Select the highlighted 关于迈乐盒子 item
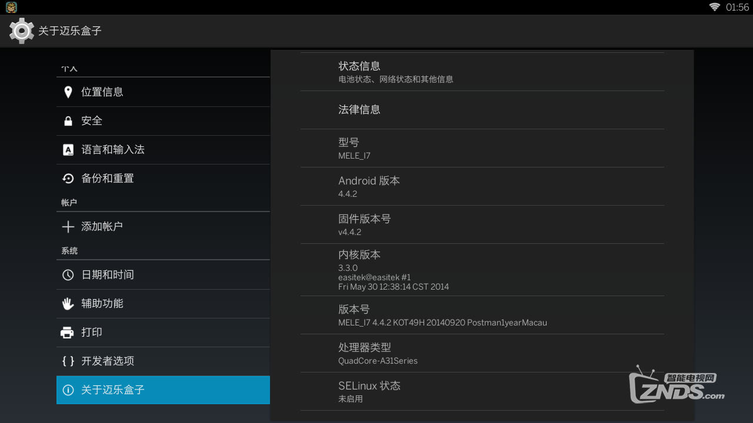 163,390
